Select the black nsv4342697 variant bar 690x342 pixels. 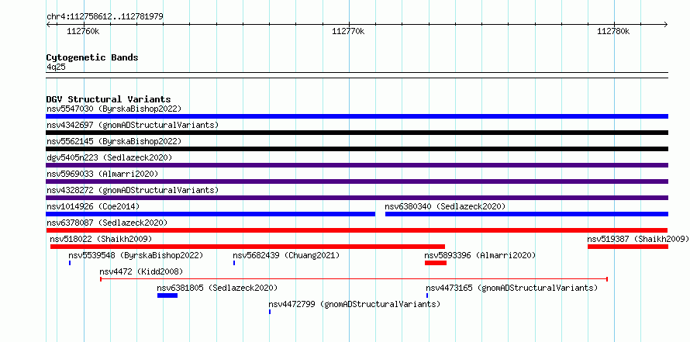tap(357, 133)
